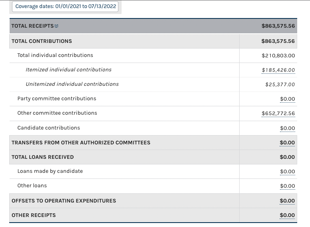
Task: Click the Total Receipts header label
Action: pos(32,26)
